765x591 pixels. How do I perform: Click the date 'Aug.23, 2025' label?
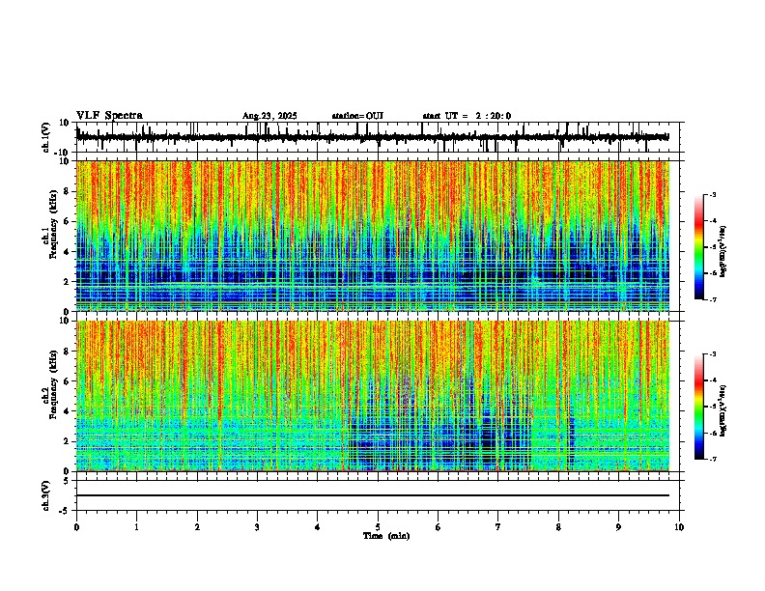tap(269, 116)
